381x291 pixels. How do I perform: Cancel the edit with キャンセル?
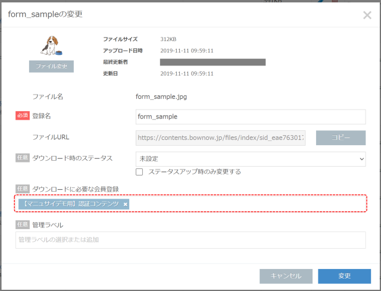(x=286, y=276)
